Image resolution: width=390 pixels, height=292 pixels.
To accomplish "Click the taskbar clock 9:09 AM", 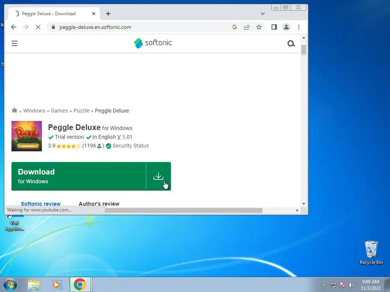I will pyautogui.click(x=371, y=285).
